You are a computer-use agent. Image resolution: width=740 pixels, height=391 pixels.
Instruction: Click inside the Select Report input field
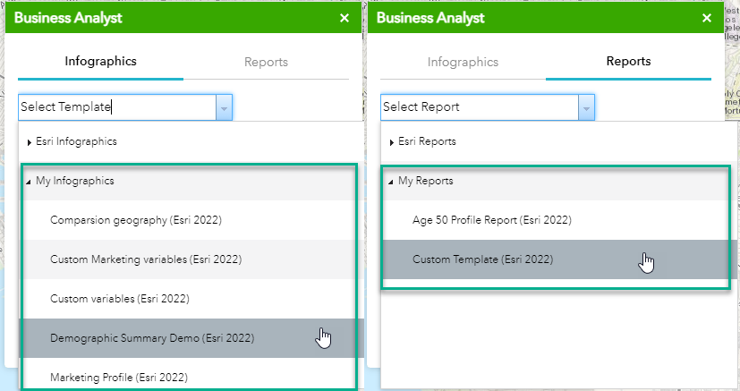tap(480, 107)
